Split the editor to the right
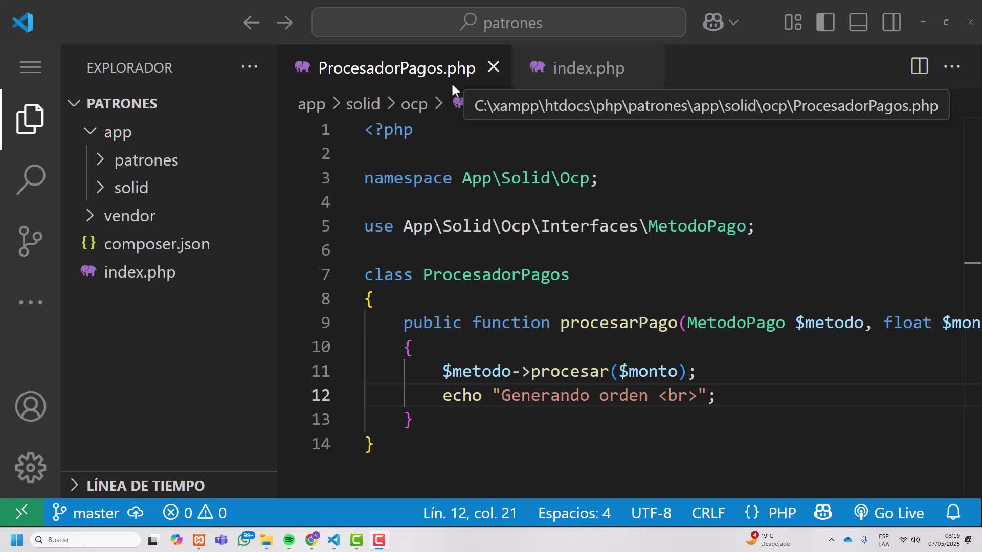 tap(919, 66)
